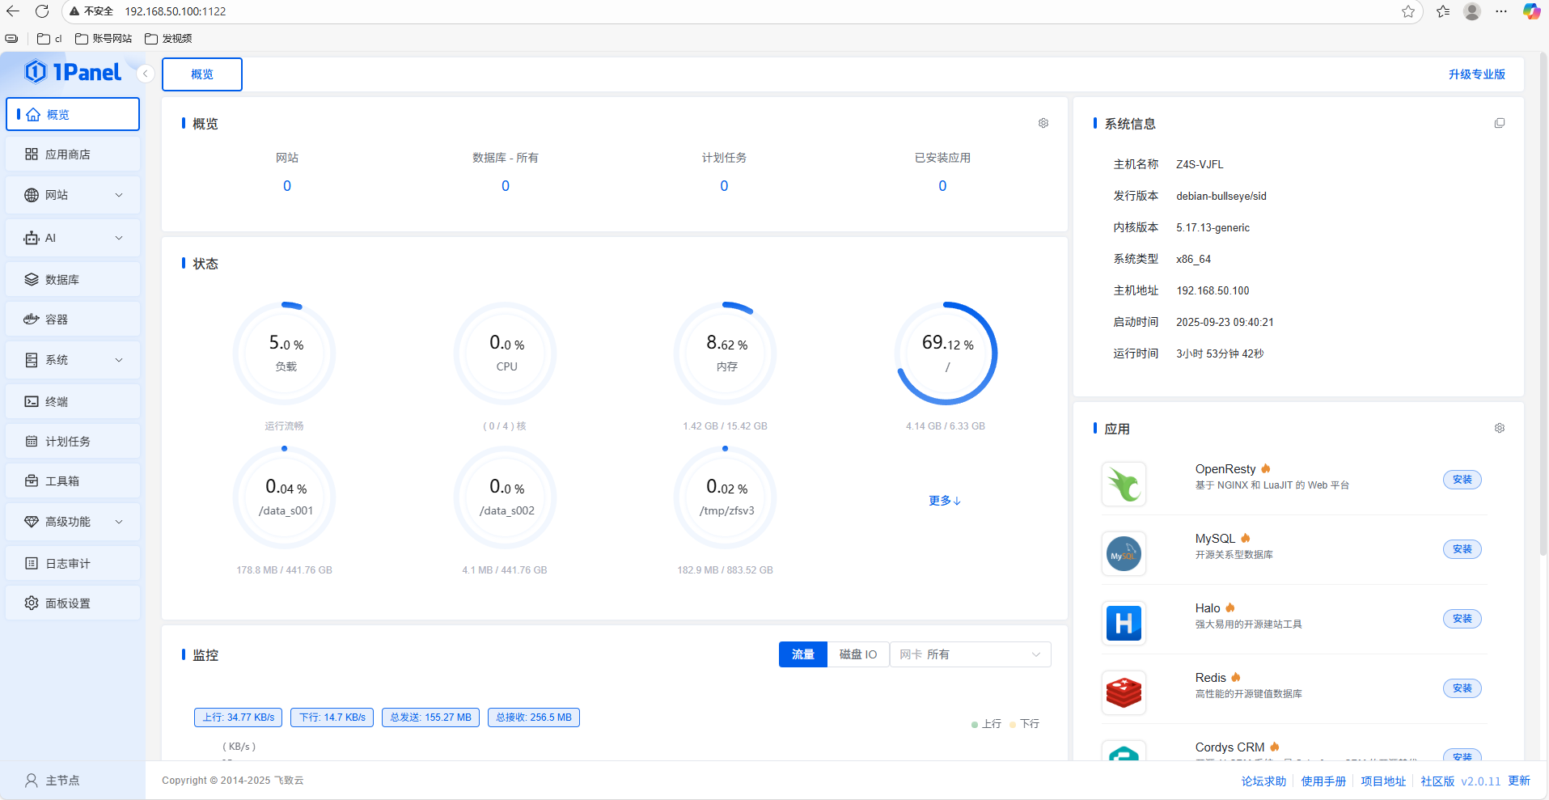Click the MySQL app icon
This screenshot has height=800, width=1549.
tap(1124, 553)
